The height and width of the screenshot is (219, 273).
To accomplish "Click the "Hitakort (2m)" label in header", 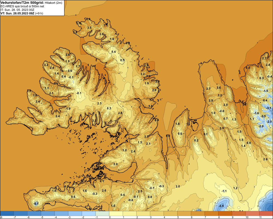I will point(54,3).
